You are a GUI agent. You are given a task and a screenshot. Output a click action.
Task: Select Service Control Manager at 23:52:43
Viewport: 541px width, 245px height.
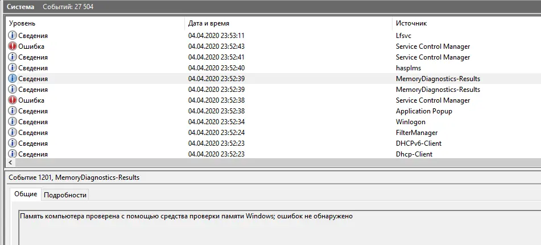pyautogui.click(x=433, y=47)
